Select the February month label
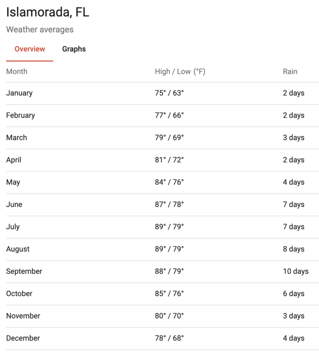 point(20,115)
